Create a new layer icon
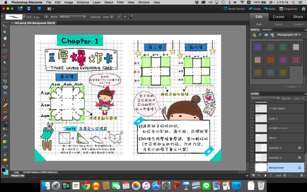Screen dimensions: 307x192 pyautogui.click(x=253, y=175)
